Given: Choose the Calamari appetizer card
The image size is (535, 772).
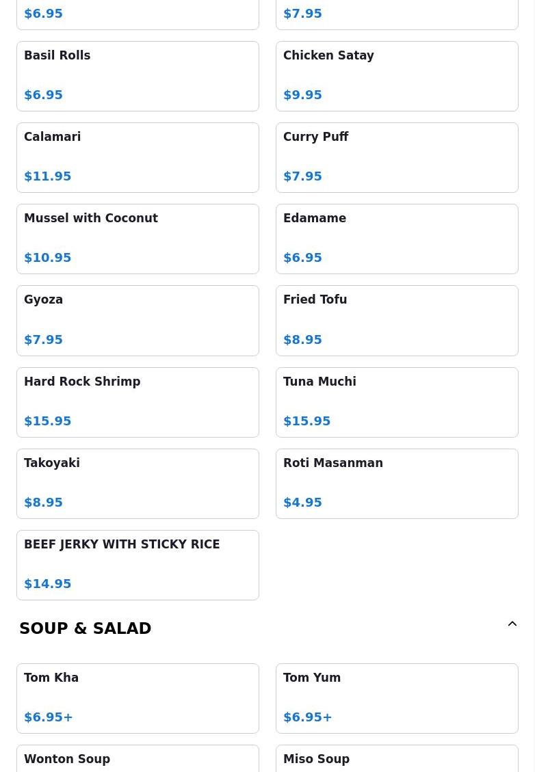Looking at the screenshot, I should (138, 157).
